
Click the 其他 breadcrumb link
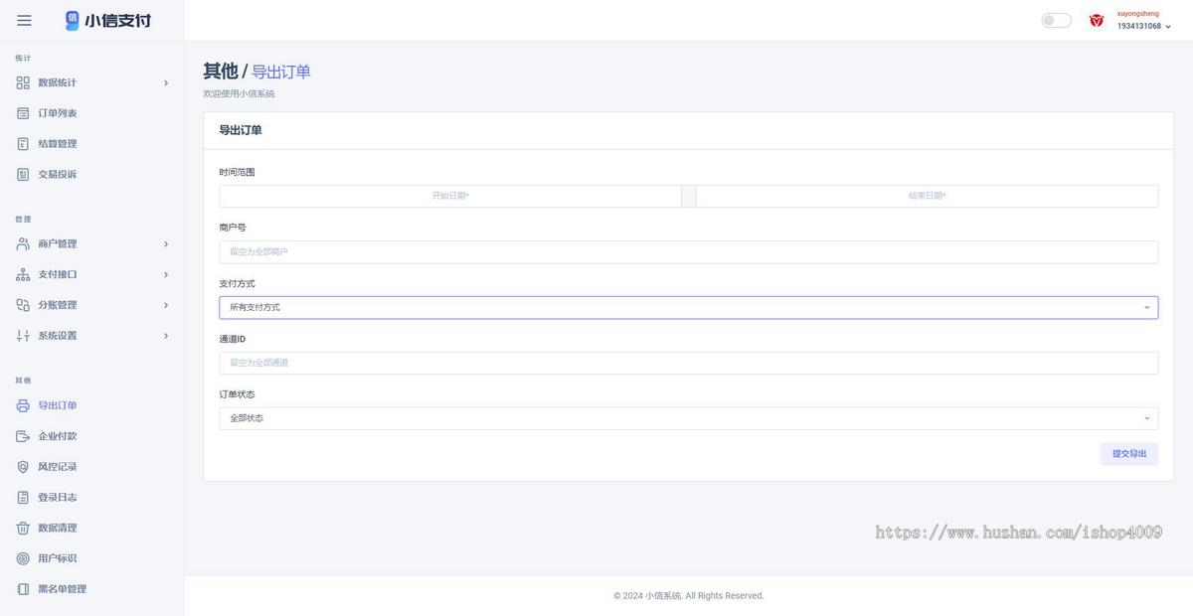221,72
